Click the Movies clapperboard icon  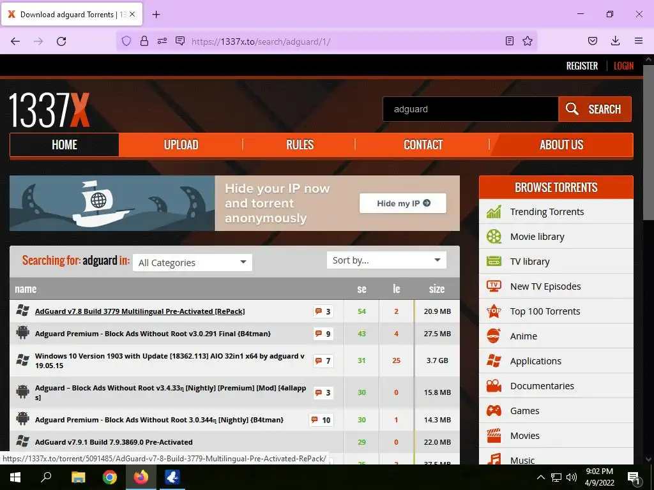(x=494, y=435)
